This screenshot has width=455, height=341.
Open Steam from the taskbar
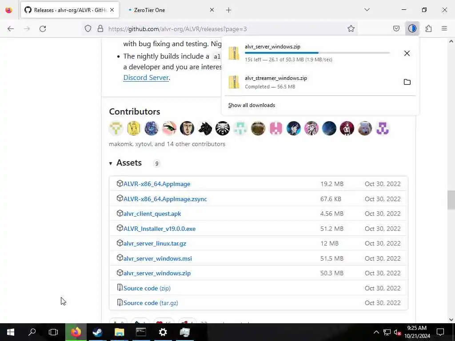(x=97, y=332)
